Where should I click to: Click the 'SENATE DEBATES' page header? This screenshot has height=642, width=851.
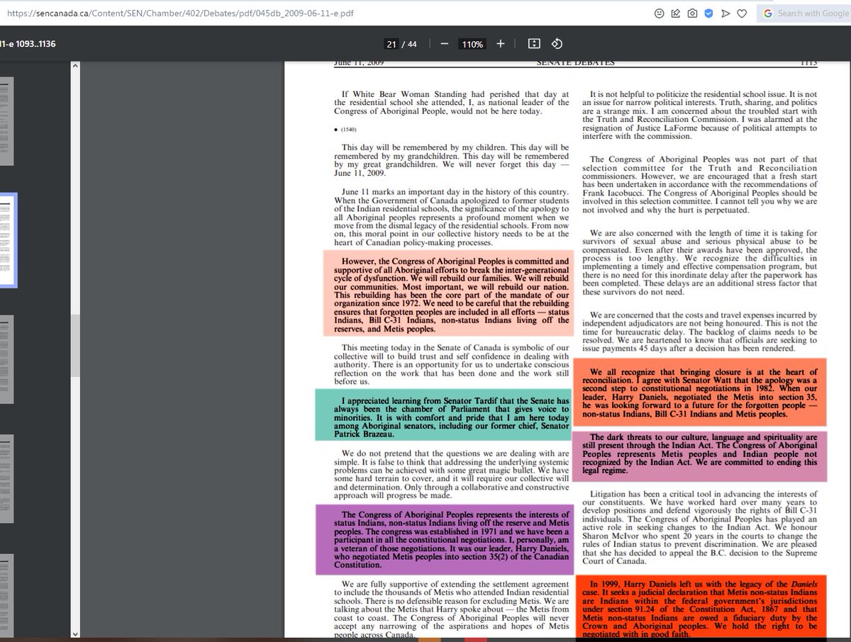point(574,63)
